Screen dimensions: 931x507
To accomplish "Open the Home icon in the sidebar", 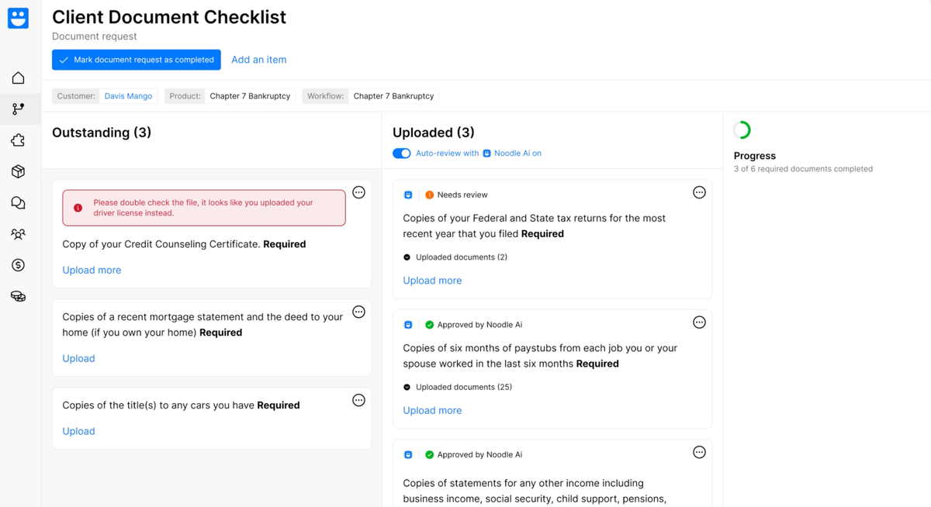I will pyautogui.click(x=18, y=78).
